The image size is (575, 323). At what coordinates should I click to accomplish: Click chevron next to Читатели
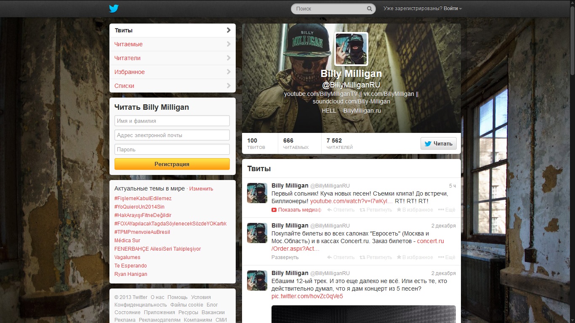(x=229, y=58)
